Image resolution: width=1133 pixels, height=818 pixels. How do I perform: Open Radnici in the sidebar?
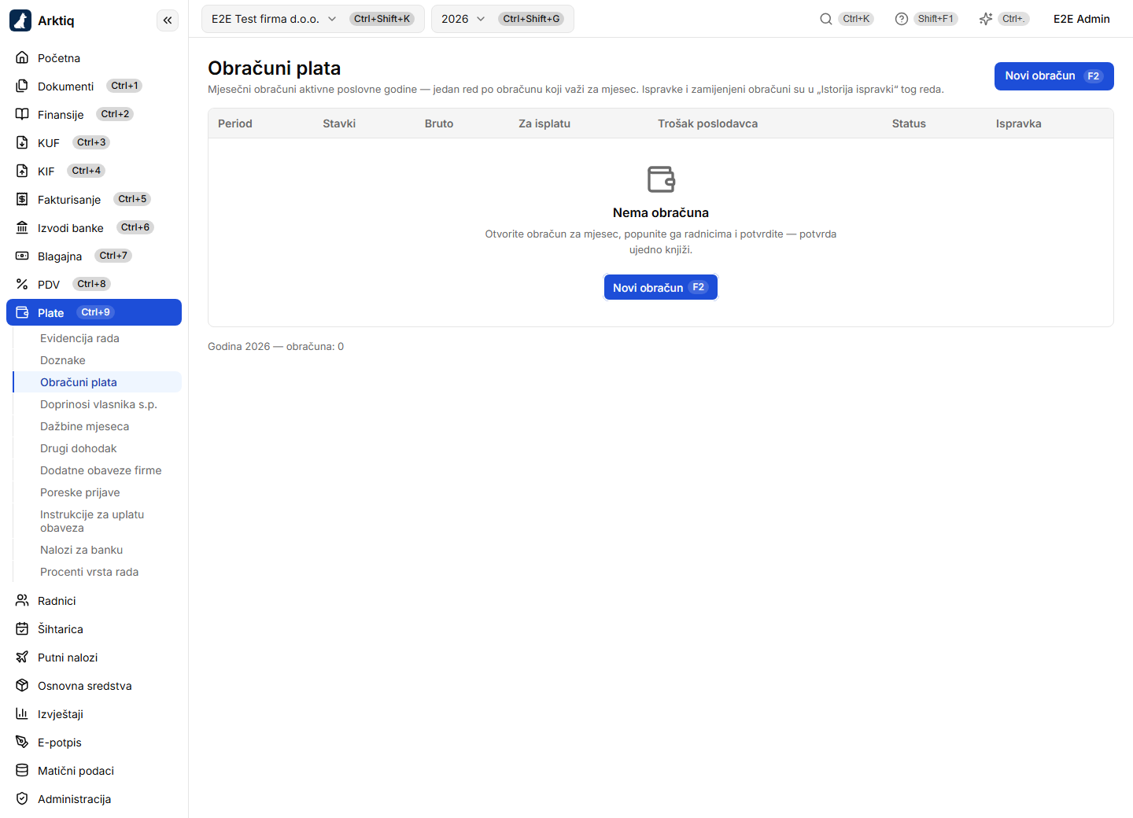[94, 600]
